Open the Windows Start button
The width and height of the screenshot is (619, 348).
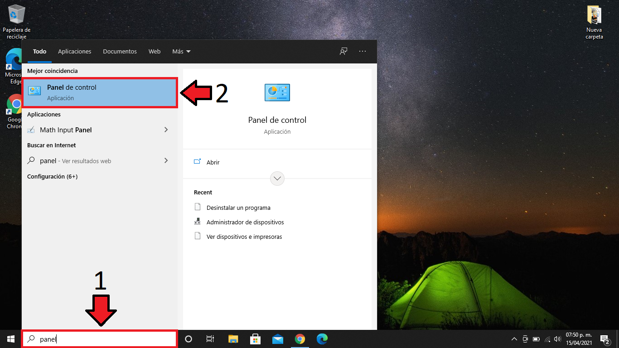click(x=10, y=339)
